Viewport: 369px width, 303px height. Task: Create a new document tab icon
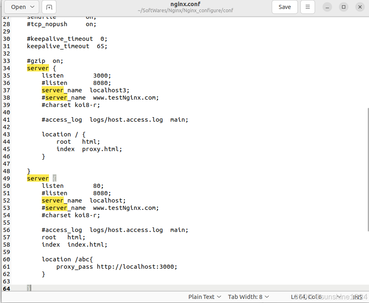[49, 7]
